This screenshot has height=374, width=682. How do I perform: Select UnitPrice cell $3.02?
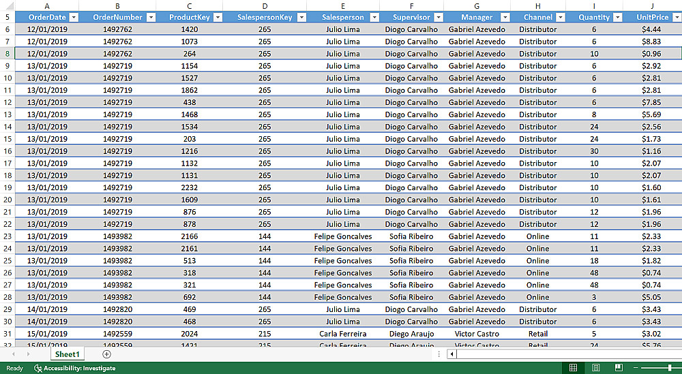pyautogui.click(x=652, y=334)
